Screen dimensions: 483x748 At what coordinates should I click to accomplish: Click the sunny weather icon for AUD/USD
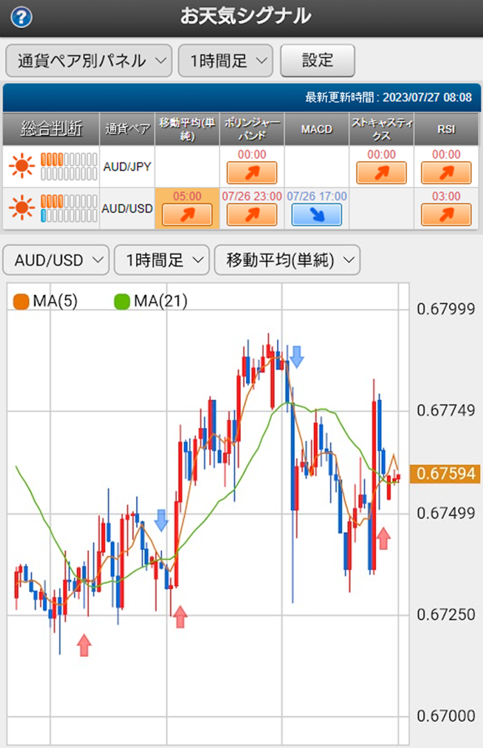coord(21,208)
